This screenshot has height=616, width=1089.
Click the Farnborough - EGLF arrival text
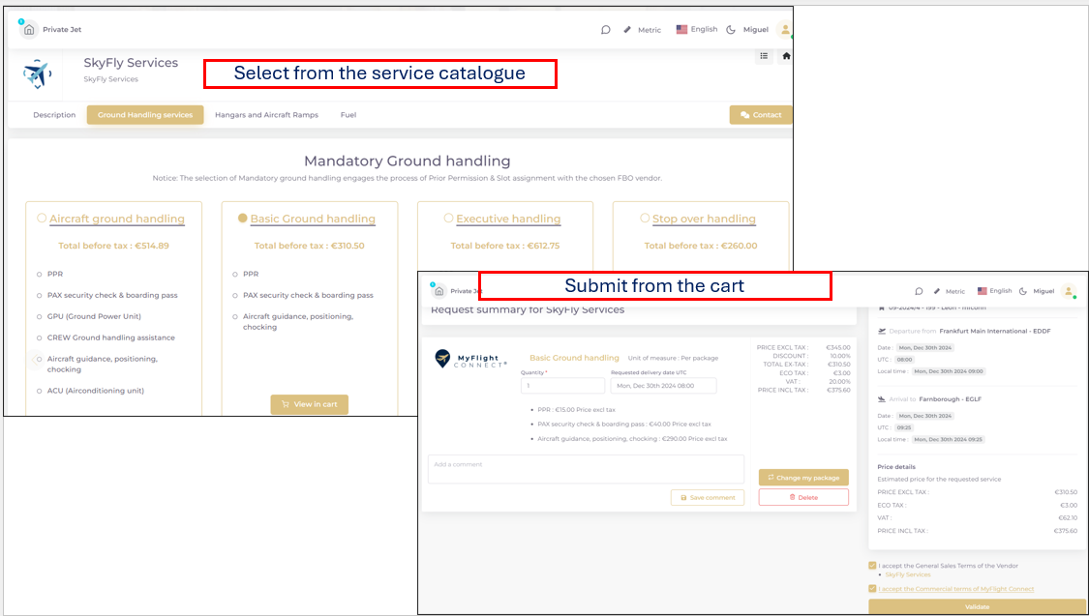click(951, 399)
